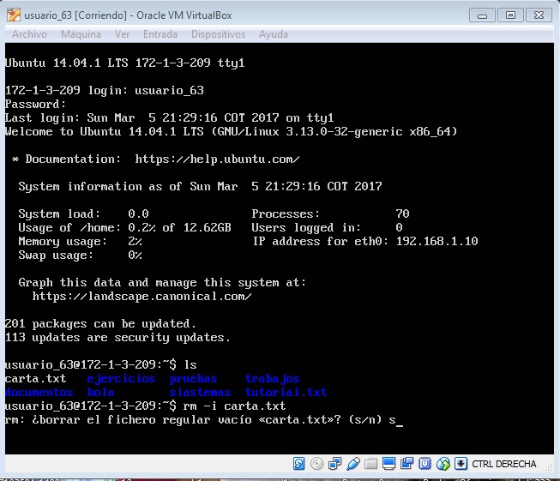This screenshot has width=560, height=481.
Task: Click the 'Swap usage:' label
Action: click(x=56, y=256)
